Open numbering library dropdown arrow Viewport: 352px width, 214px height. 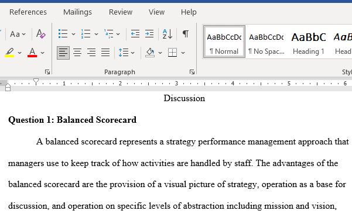coord(96,34)
